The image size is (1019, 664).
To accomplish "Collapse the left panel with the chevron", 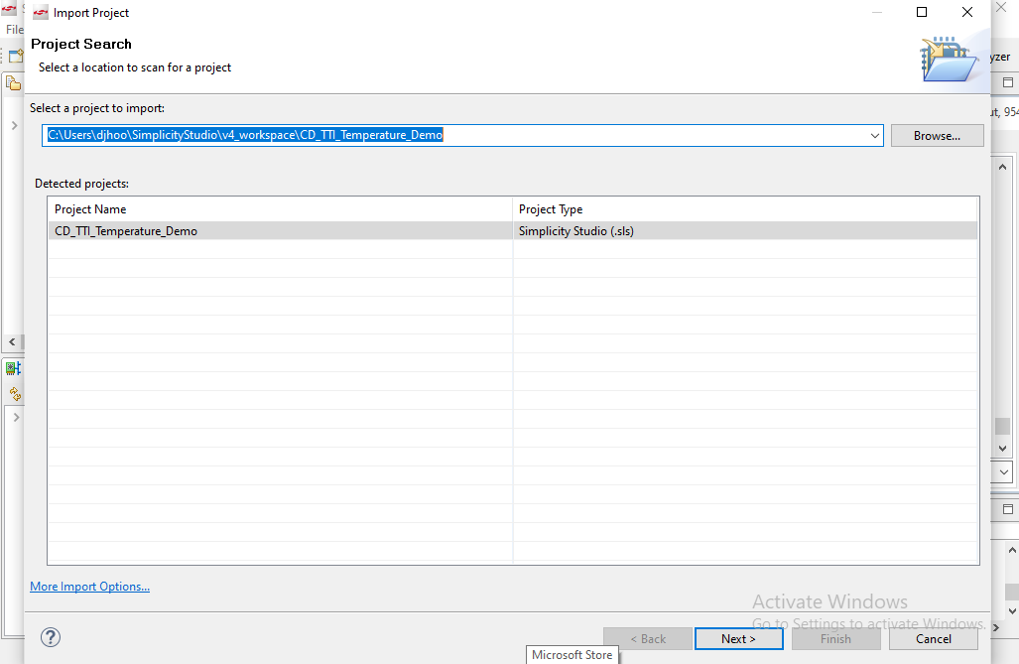I will (x=10, y=341).
